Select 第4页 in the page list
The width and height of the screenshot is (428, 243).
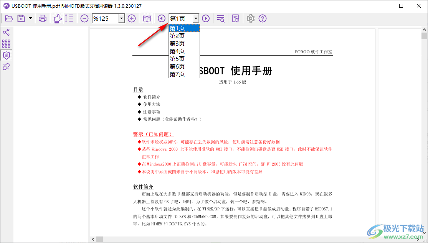184,51
